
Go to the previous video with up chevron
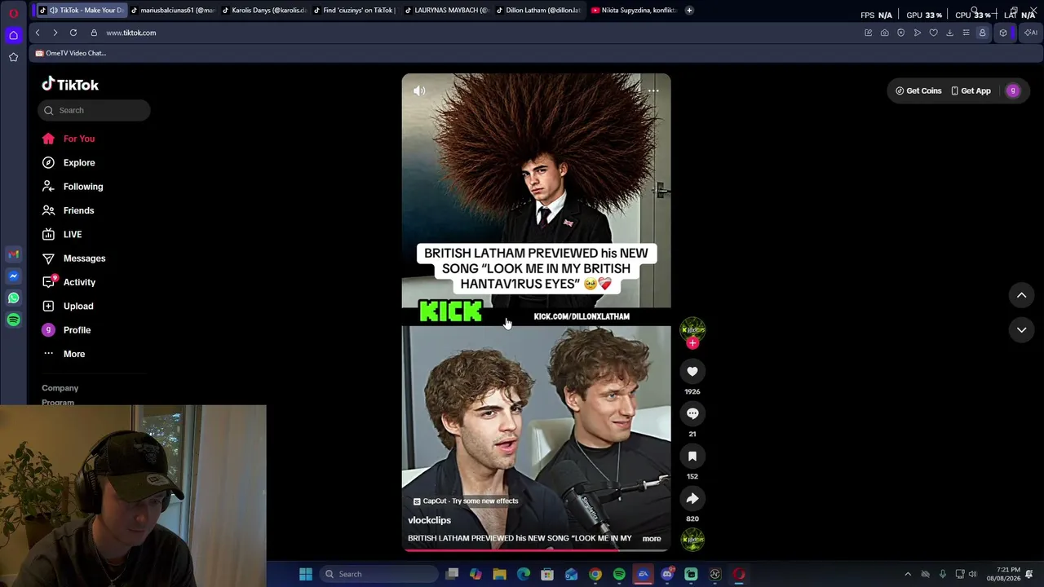[x=1021, y=295]
